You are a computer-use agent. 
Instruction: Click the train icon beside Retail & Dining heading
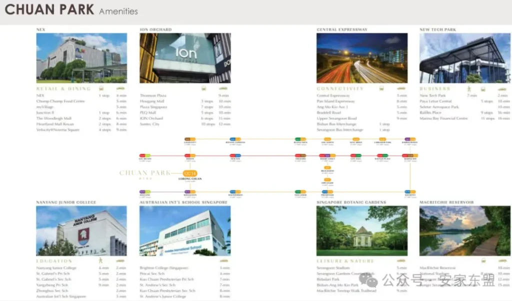(101, 88)
